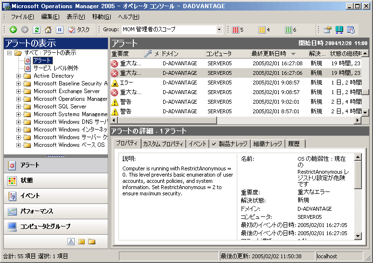Open the パフォーマンス navigation pane button
The image size is (373, 263).
tap(56, 211)
